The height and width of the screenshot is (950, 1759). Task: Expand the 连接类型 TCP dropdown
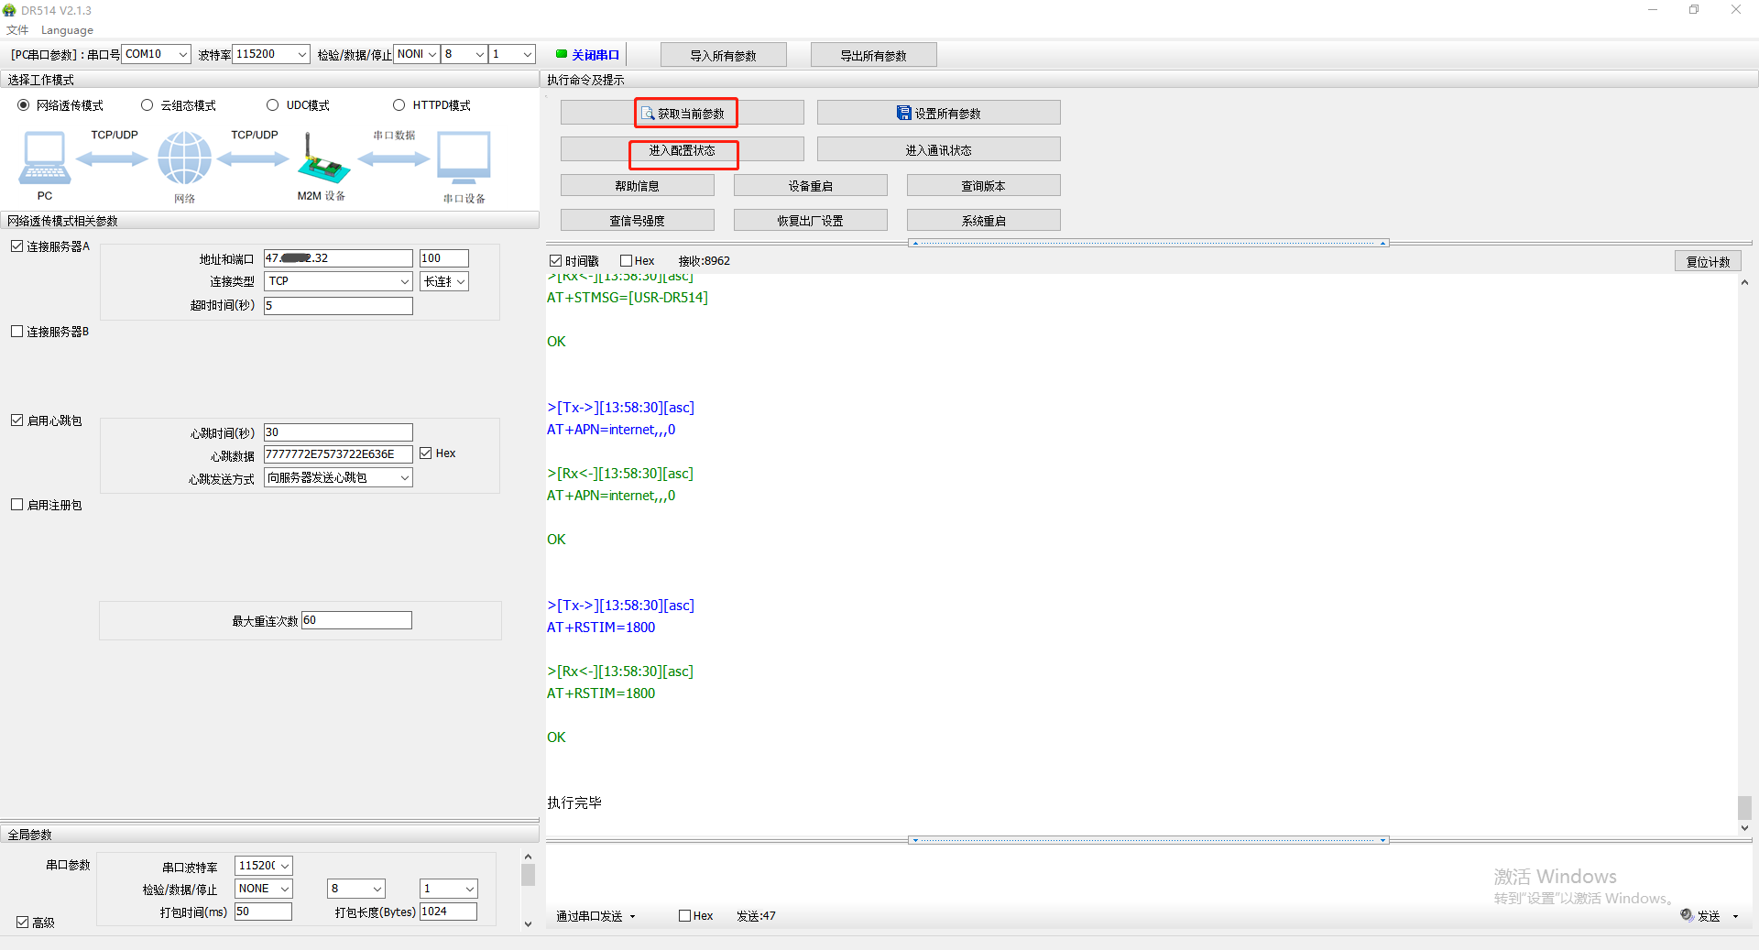point(404,282)
